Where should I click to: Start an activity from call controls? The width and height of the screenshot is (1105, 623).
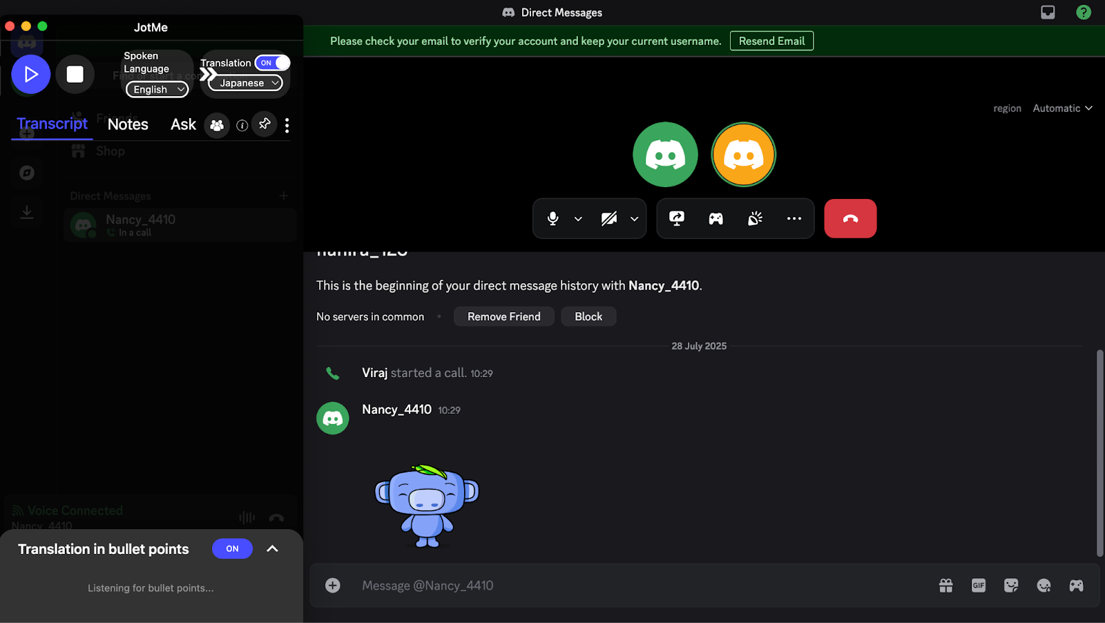point(716,219)
